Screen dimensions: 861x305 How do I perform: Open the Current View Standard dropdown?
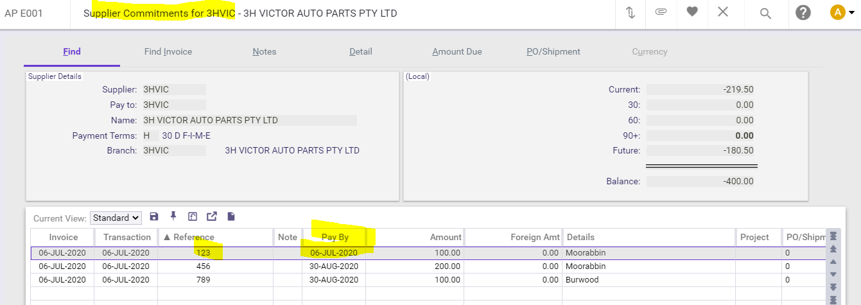[x=116, y=218]
